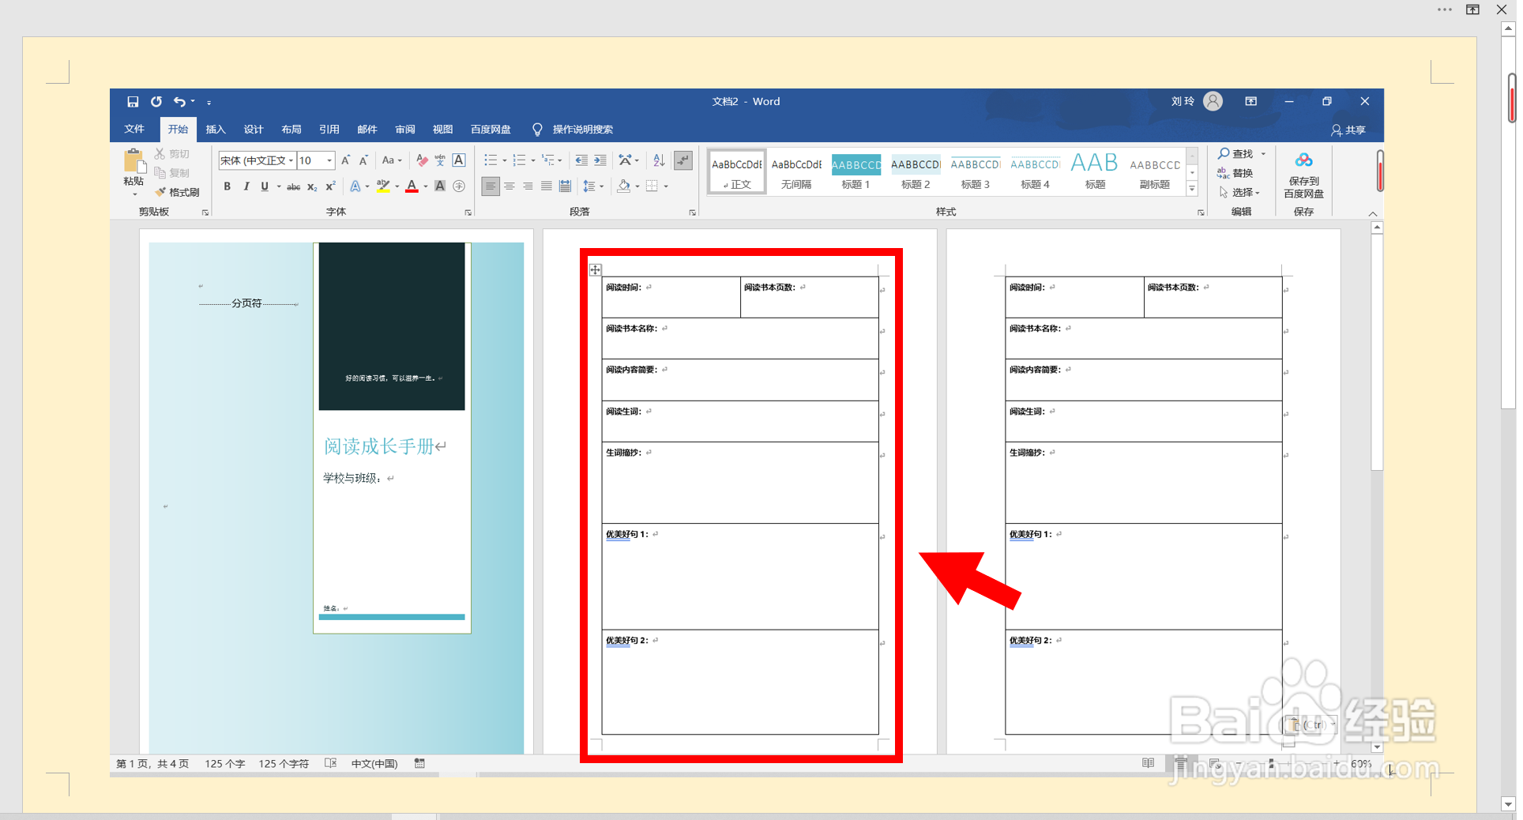Viewport: 1523px width, 820px height.
Task: Toggle center alignment
Action: pos(510,186)
